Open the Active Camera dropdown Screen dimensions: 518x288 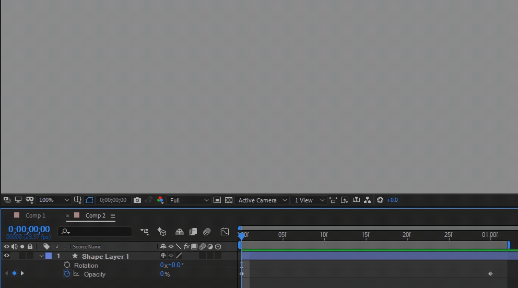pos(262,200)
